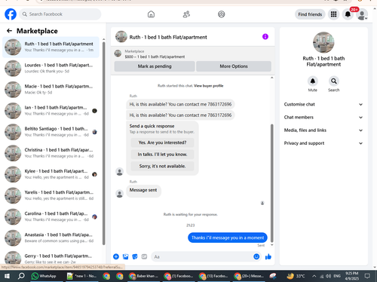Image resolution: width=377 pixels, height=282 pixels.
Task: Click the 'Thanks i'll message you in a moment' bubble
Action: (x=228, y=238)
